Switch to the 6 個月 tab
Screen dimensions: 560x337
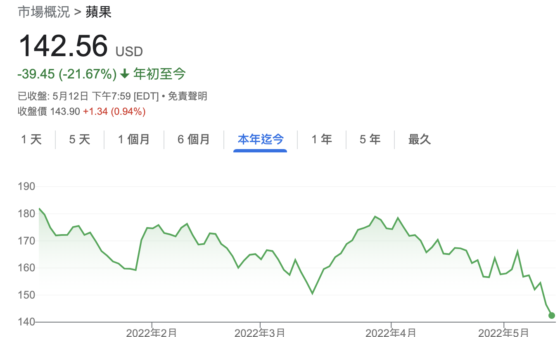pos(194,140)
